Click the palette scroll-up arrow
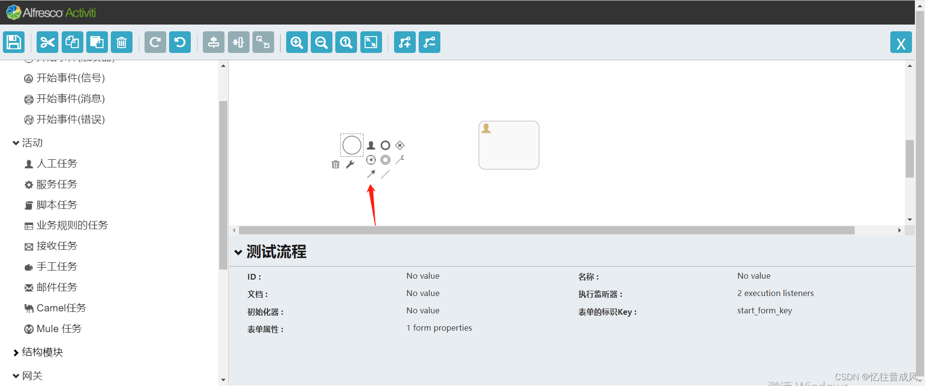Screen dimensions: 925x386 [223, 65]
